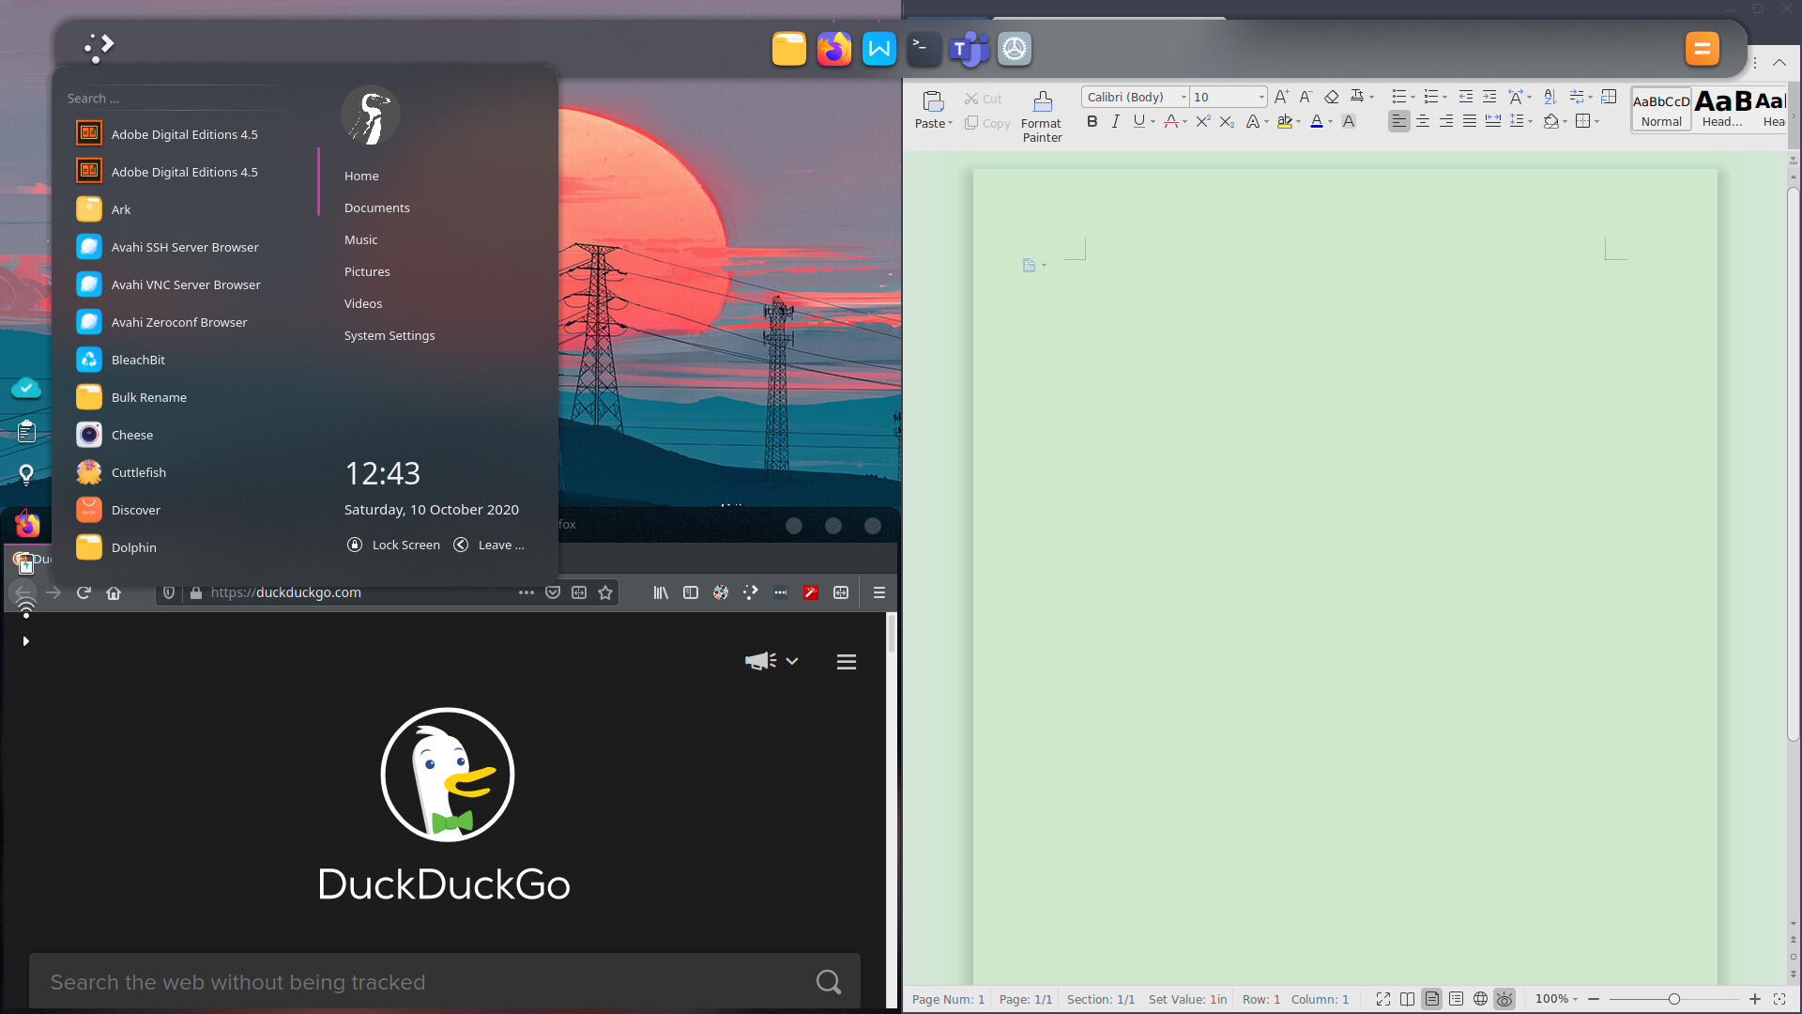This screenshot has width=1802, height=1014.
Task: Click the yellow text highlight color button
Action: click(1285, 121)
